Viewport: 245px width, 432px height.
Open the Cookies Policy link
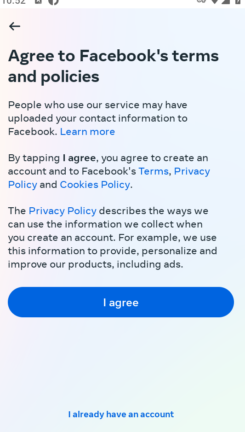(x=95, y=185)
